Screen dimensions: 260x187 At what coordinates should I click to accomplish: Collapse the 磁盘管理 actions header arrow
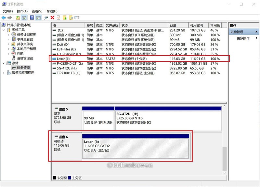(256, 32)
